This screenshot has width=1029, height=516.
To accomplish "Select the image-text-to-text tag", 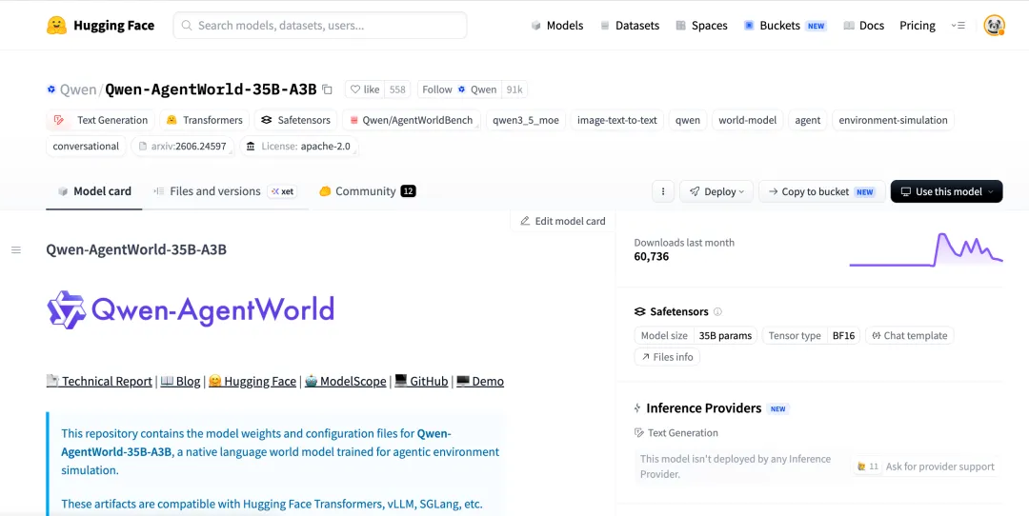I will click(616, 120).
